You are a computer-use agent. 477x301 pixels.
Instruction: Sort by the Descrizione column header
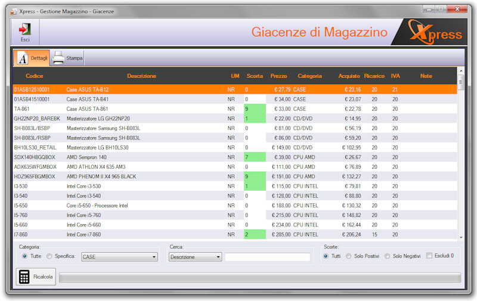(x=142, y=76)
